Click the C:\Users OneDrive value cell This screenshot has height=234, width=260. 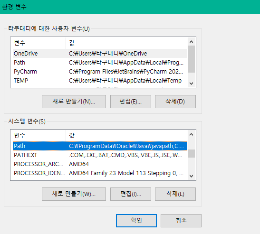click(x=108, y=54)
